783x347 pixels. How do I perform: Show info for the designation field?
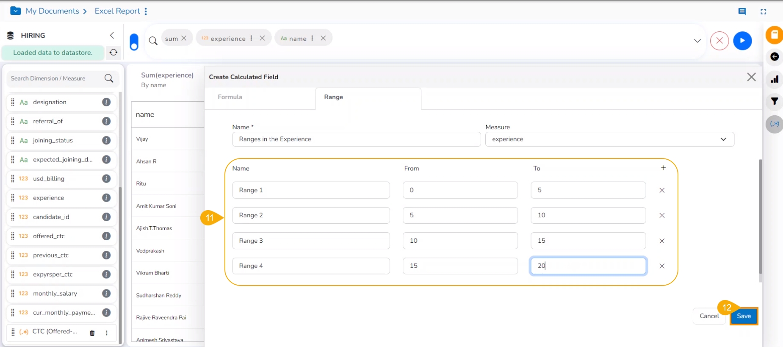tap(106, 102)
